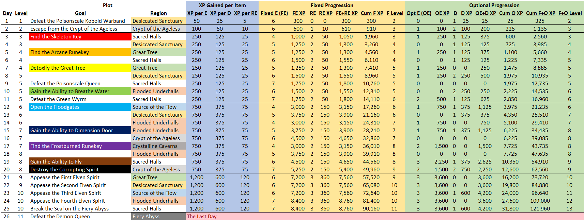Click the 'Opt E (OE)' column header
The width and height of the screenshot is (584, 221).
(419, 13)
